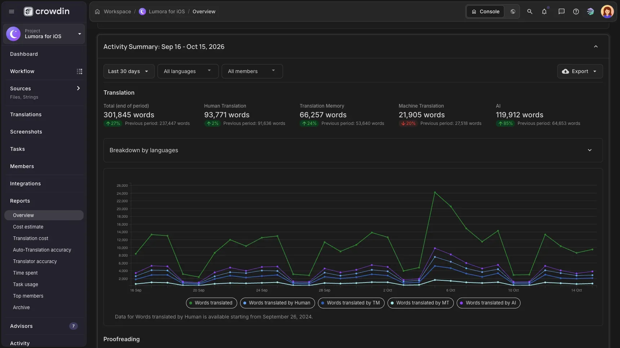Open the user avatar profile menu
The height and width of the screenshot is (348, 620).
coord(607,12)
